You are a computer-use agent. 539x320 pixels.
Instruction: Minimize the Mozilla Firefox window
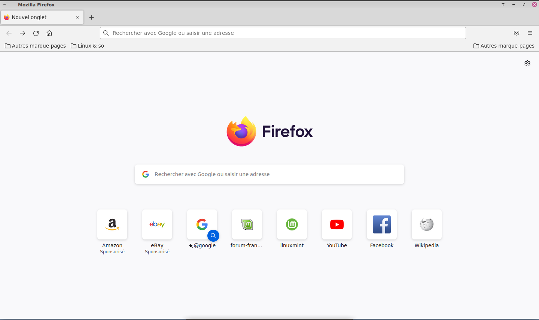[514, 4]
